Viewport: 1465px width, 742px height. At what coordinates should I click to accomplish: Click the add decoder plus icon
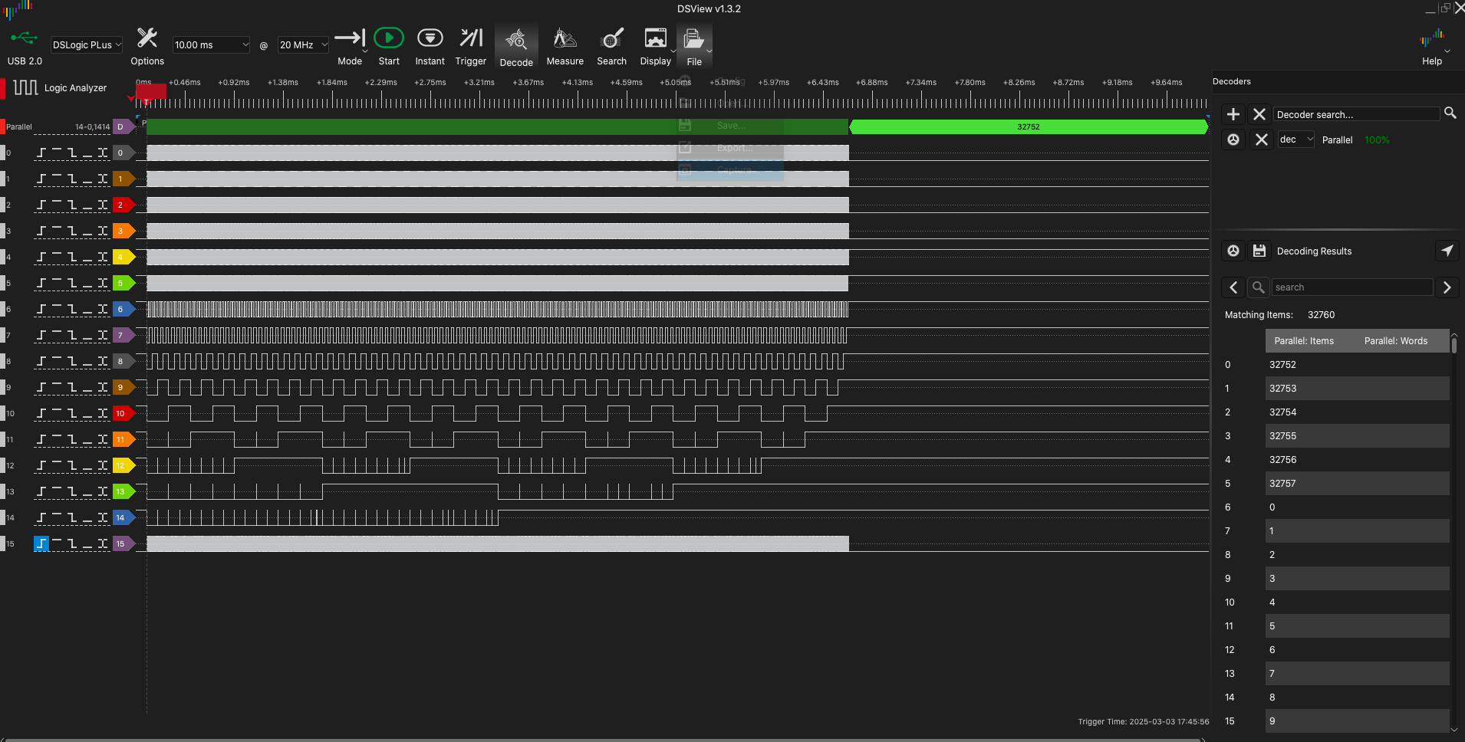point(1233,114)
